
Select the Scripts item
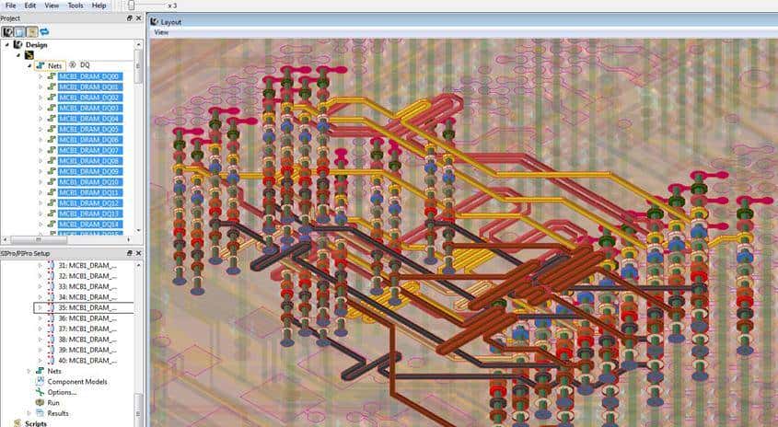(36, 423)
